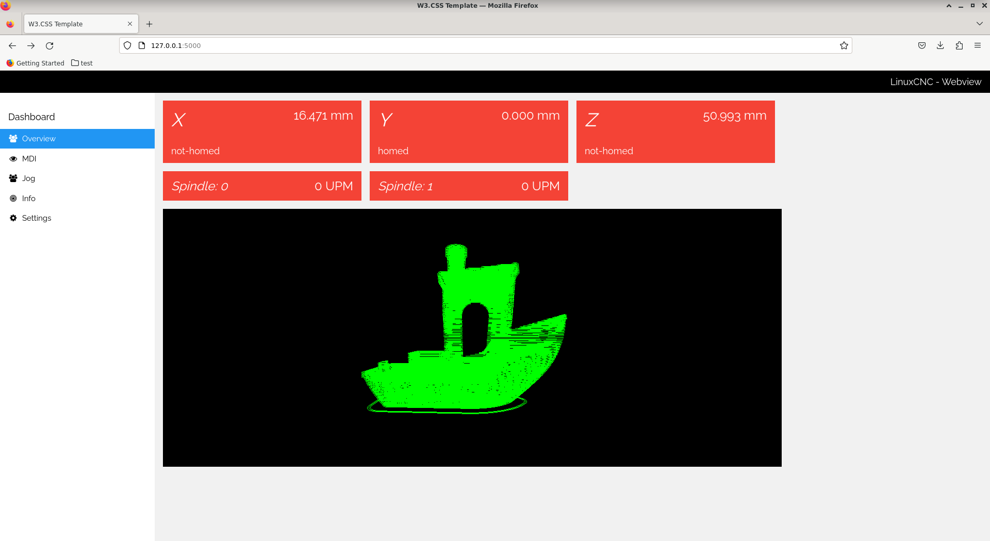
Task: Click the Dashboard sidebar heading
Action: click(31, 117)
